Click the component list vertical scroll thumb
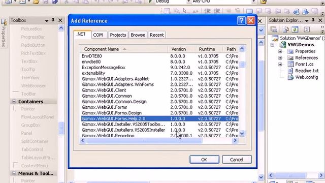325x183 pixels. [242, 65]
